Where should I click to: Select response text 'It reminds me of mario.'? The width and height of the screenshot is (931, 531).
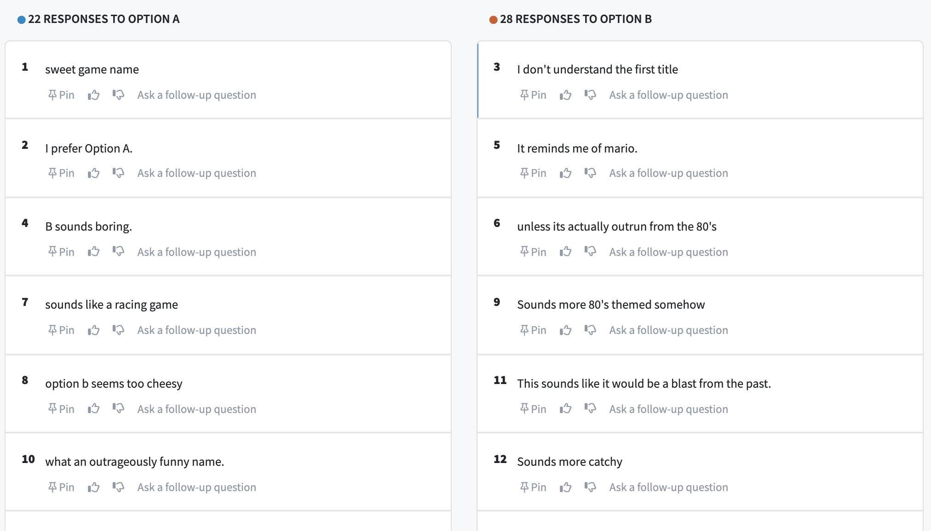click(x=577, y=148)
